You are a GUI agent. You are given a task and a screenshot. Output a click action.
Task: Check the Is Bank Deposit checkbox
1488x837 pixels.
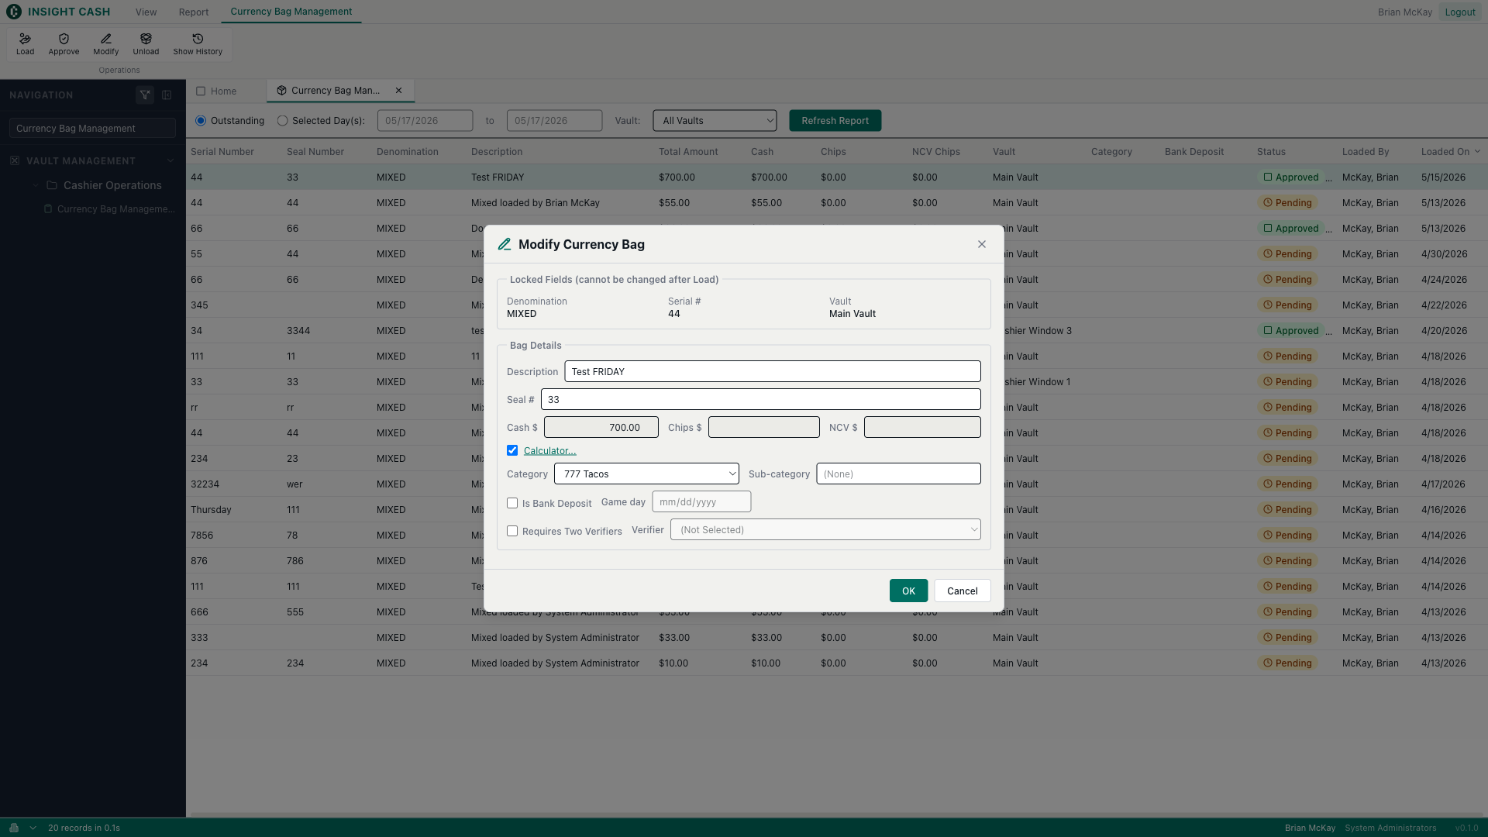pyautogui.click(x=512, y=503)
